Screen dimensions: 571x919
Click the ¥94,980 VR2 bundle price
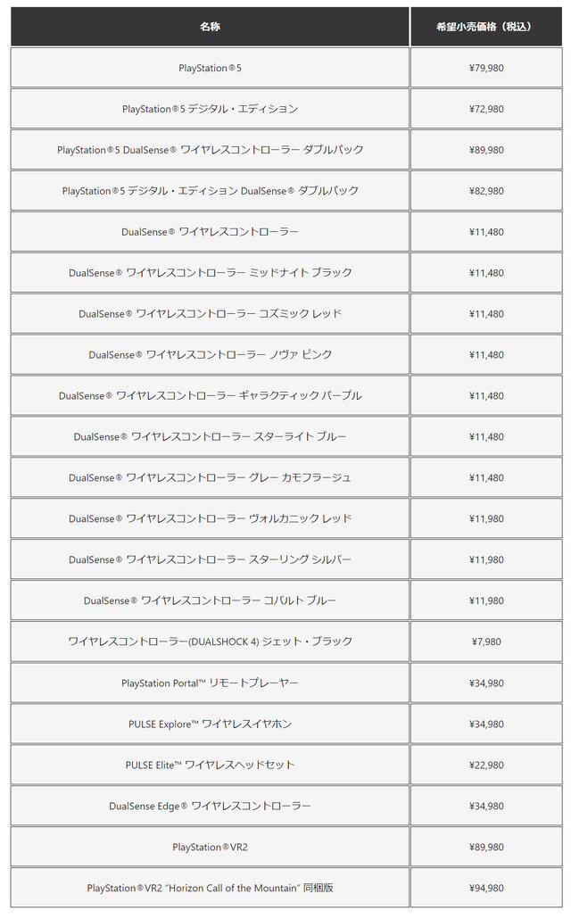coord(486,888)
